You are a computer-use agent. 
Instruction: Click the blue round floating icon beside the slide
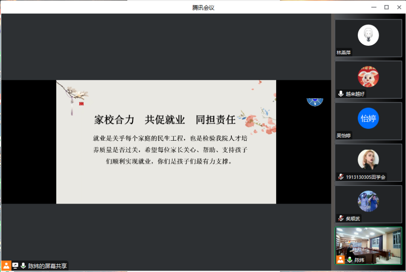(x=315, y=101)
